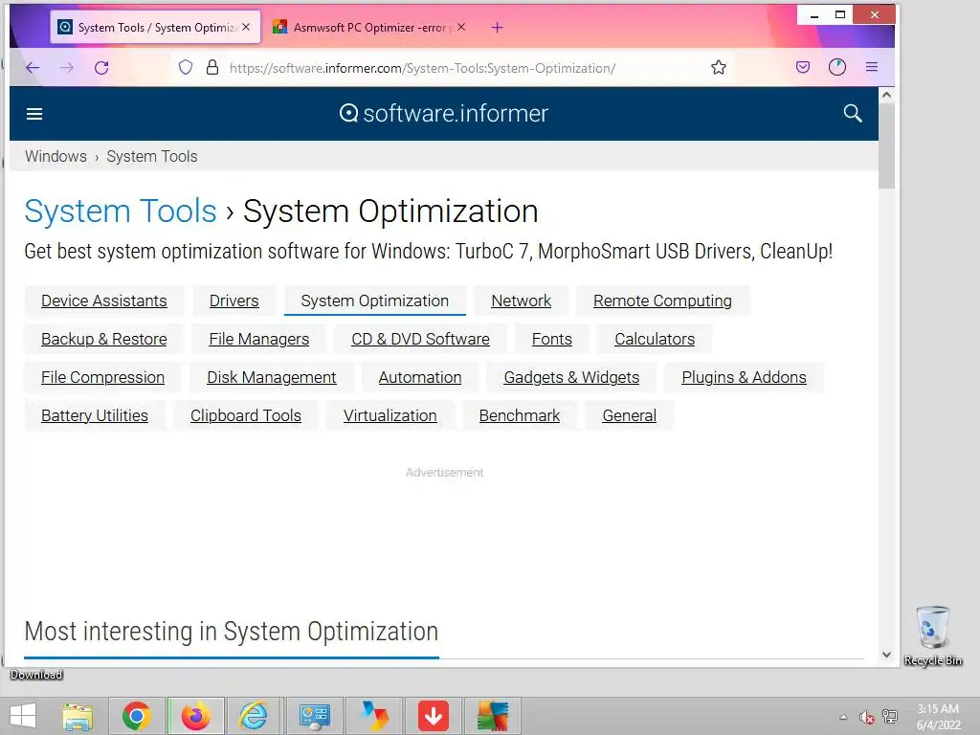Click the site search magnifier icon
The height and width of the screenshot is (735, 980).
(853, 113)
